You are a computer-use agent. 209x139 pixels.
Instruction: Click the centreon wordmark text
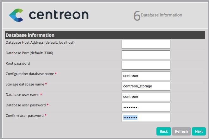click(x=59, y=15)
